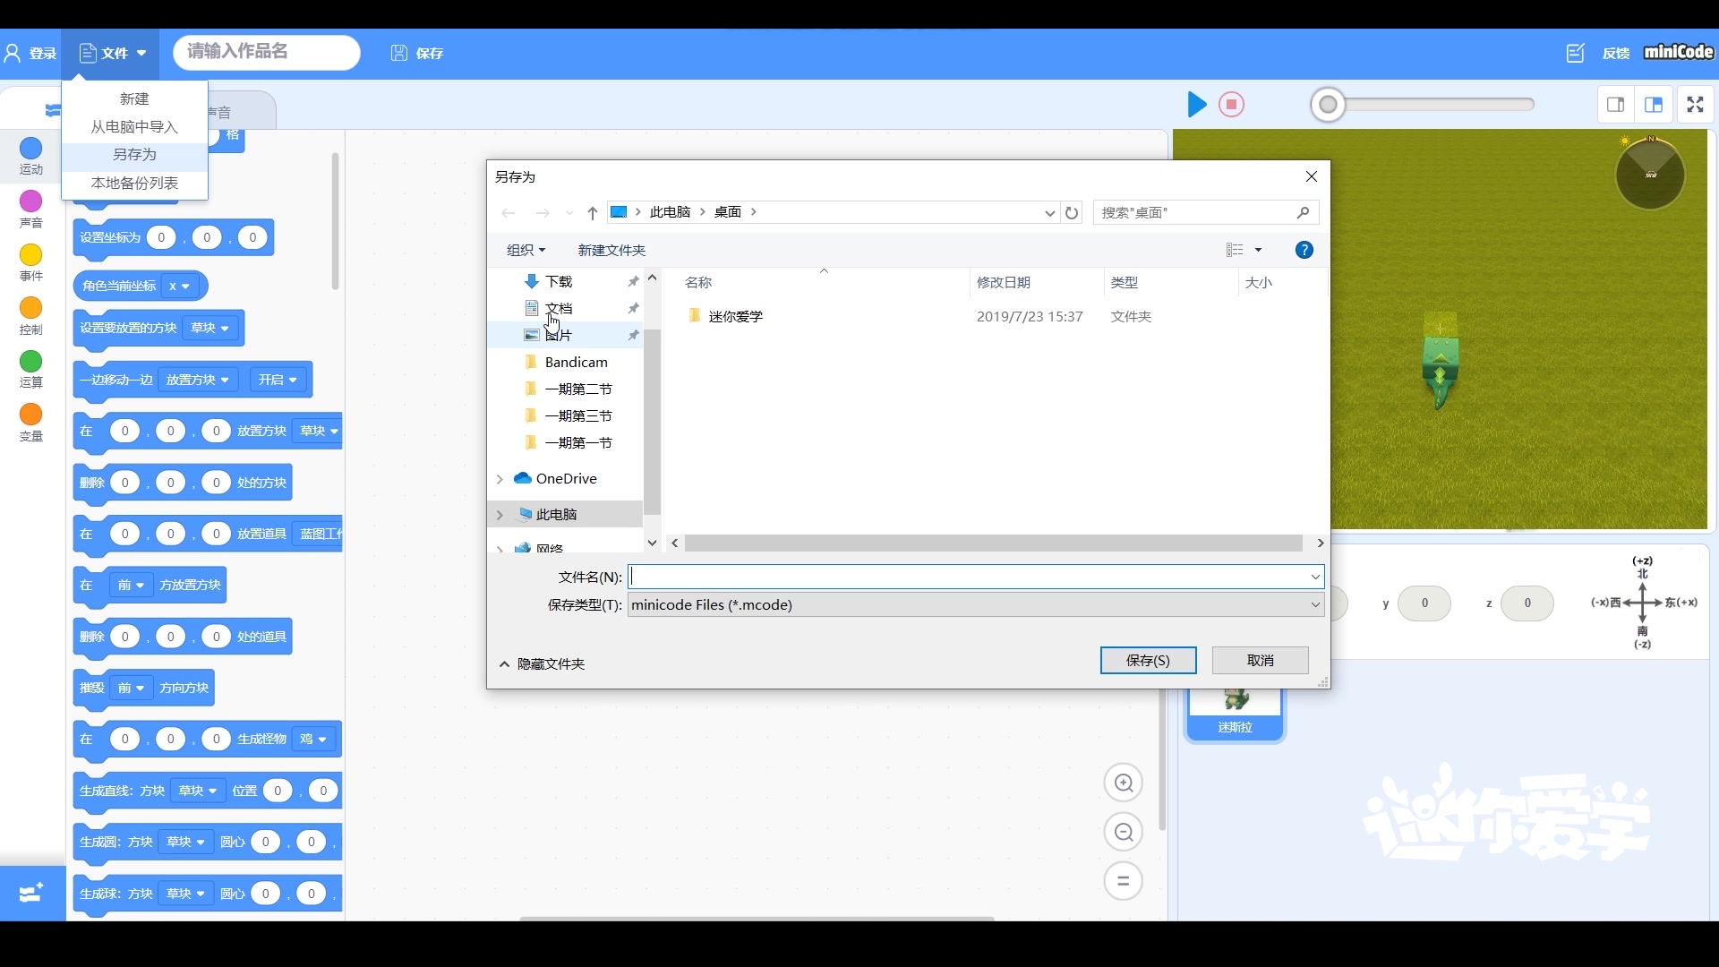
Task: Open the 组织 dropdown menu
Action: click(x=526, y=251)
